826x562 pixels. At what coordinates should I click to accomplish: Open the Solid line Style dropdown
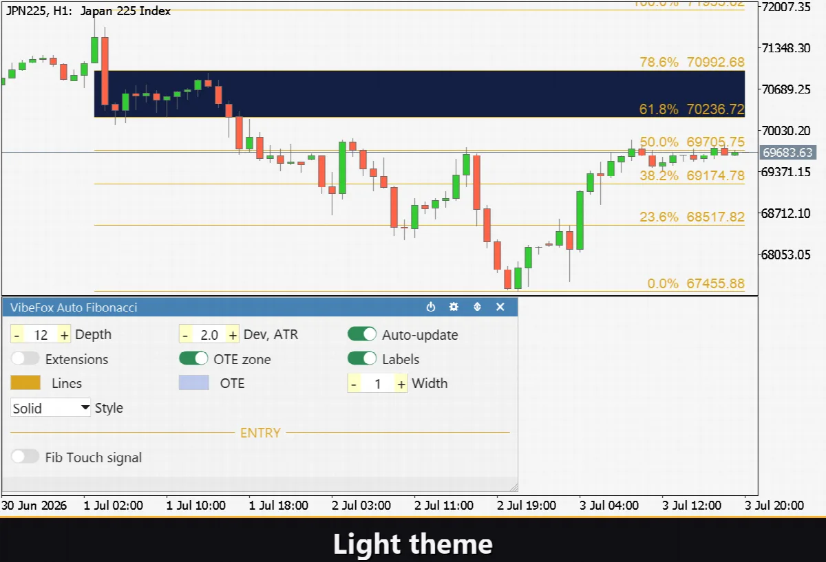point(51,408)
